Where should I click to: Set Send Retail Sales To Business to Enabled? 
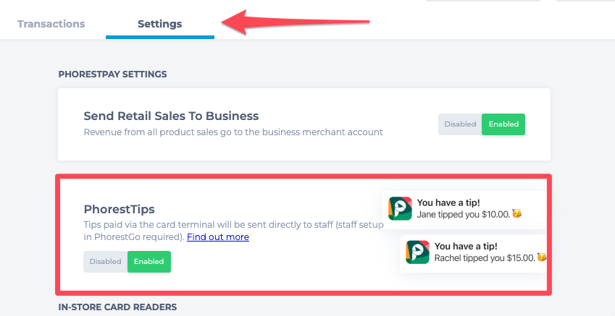point(503,124)
